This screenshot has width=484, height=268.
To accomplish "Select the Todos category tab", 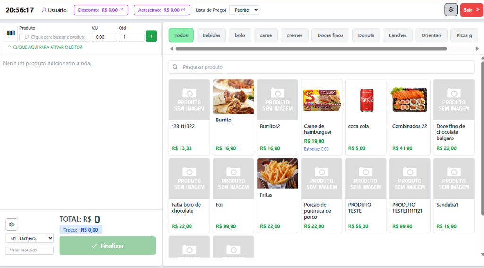I will coord(181,35).
